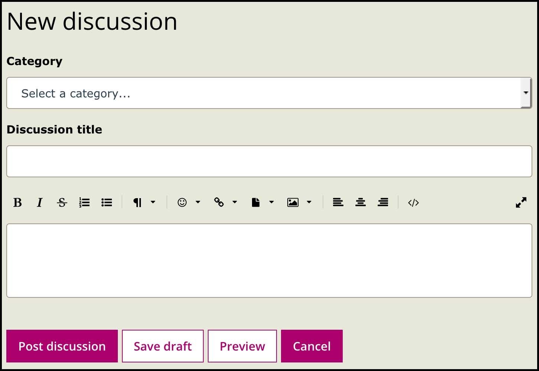This screenshot has height=371, width=539.
Task: Expand the image upload dropdown arrow
Action: click(x=309, y=202)
